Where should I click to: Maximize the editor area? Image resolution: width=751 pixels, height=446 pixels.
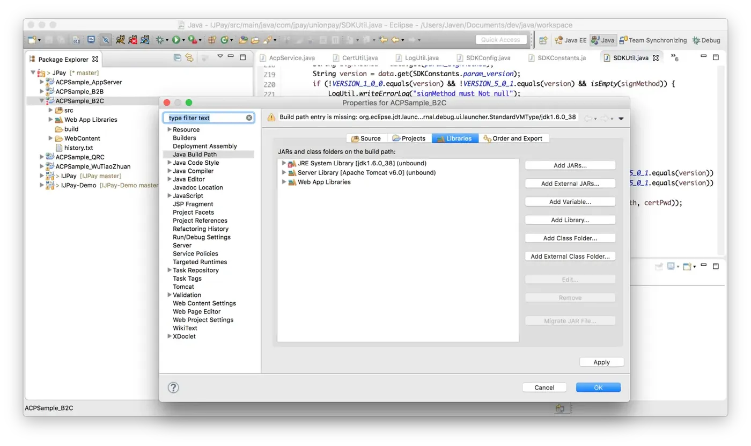pos(716,56)
